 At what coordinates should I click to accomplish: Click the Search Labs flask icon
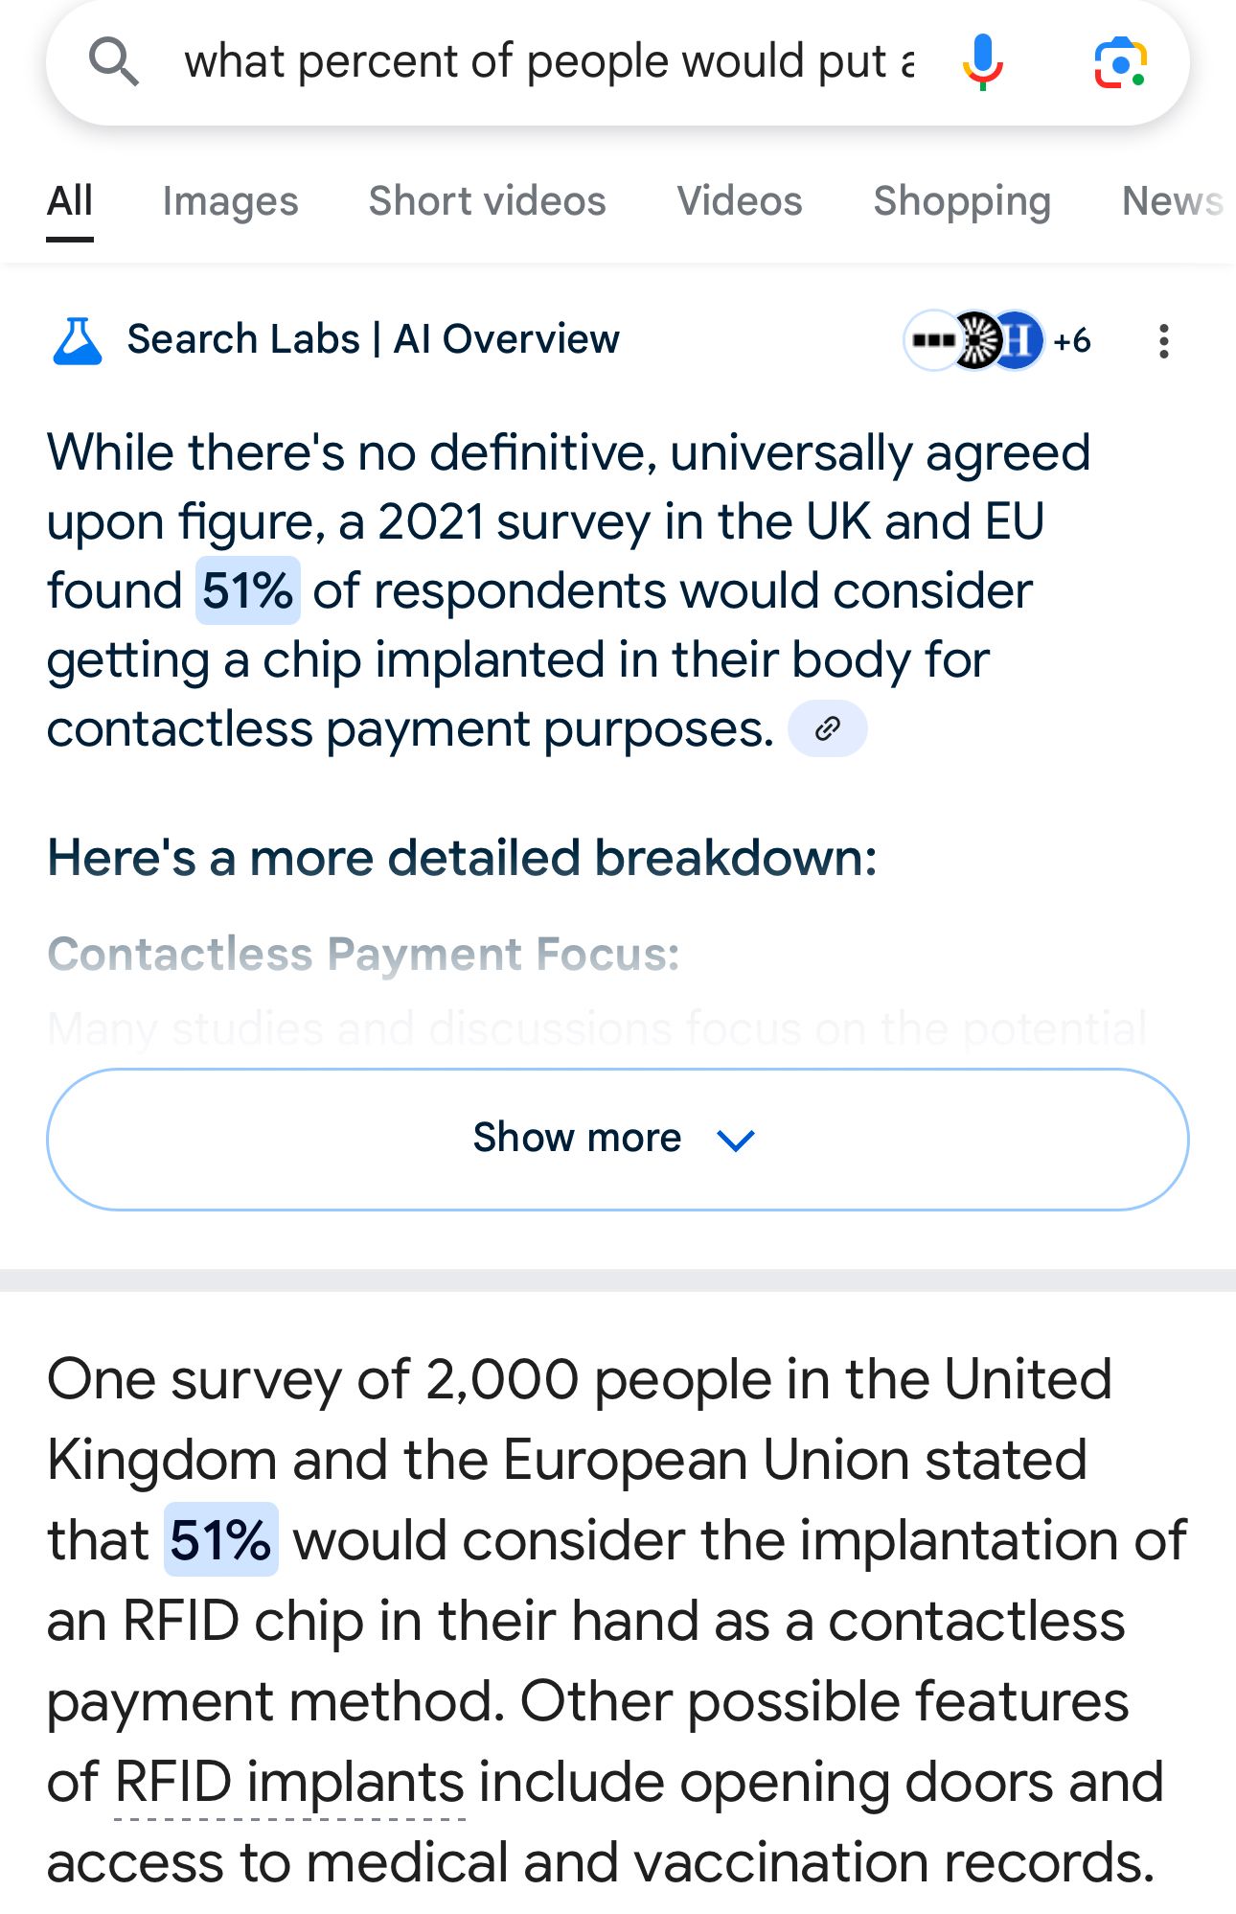click(x=77, y=340)
